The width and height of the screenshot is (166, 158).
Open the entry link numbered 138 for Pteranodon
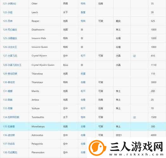pyautogui.click(x=10, y=152)
